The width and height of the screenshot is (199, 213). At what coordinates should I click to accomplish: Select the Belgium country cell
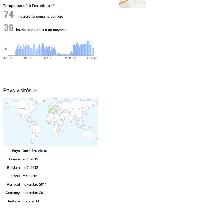[14, 168]
